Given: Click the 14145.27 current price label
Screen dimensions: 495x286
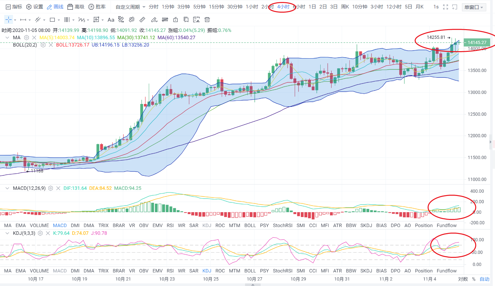Looking at the screenshot, I should pos(477,42).
